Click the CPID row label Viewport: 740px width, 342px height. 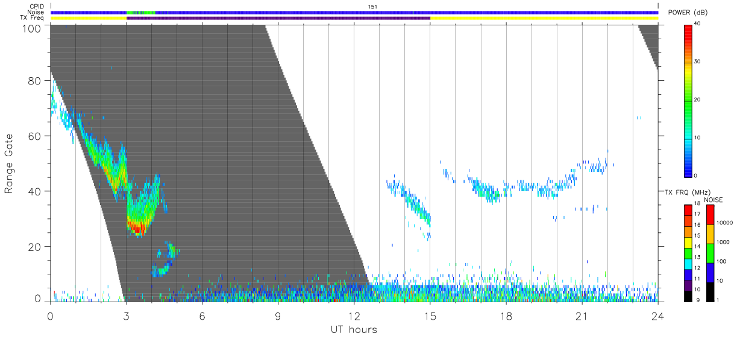tap(36, 7)
